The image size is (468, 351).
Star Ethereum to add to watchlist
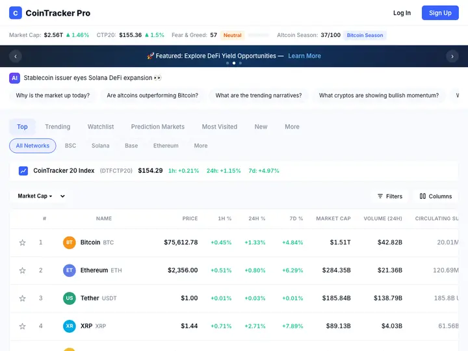[x=22, y=270]
